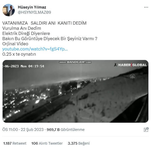
Task: Open the three-dot more options menu
Action: pos(146,7)
